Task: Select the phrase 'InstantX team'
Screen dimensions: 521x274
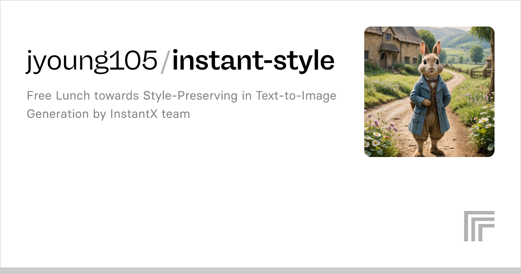Action: 150,114
